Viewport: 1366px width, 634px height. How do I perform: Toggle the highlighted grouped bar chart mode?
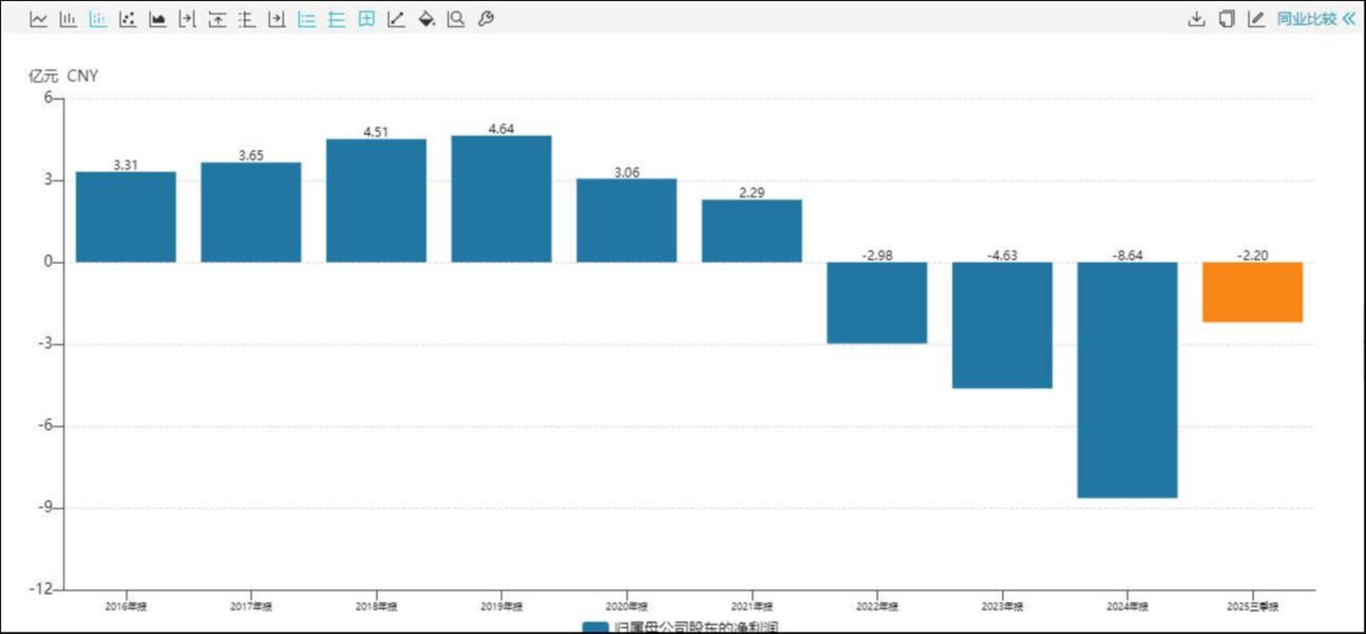tap(98, 19)
